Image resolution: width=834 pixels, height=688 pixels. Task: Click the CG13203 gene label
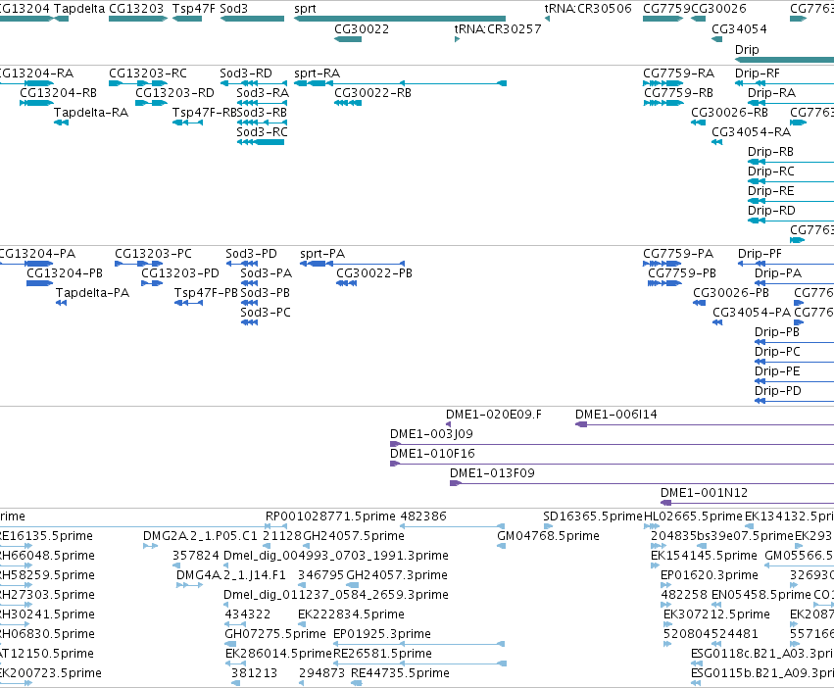(136, 9)
